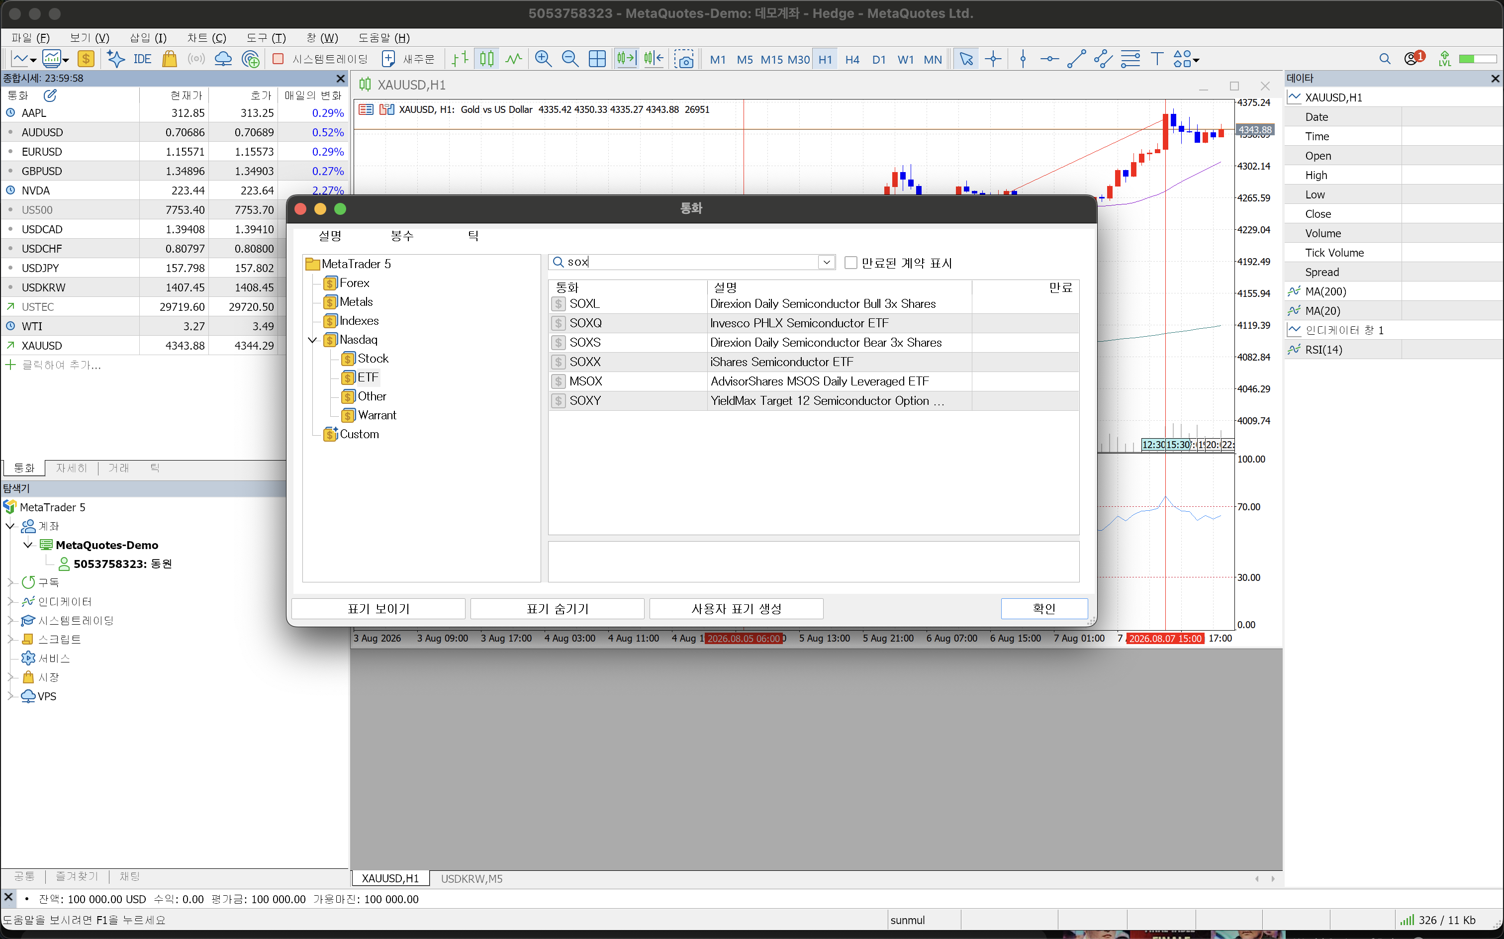This screenshot has width=1504, height=939.
Task: Click the 표기 보이기 button
Action: (x=378, y=609)
